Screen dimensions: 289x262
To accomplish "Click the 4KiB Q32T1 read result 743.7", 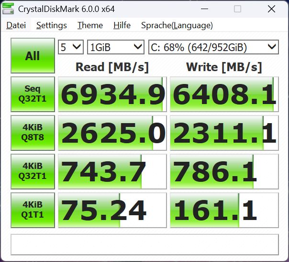I will 112,171.
